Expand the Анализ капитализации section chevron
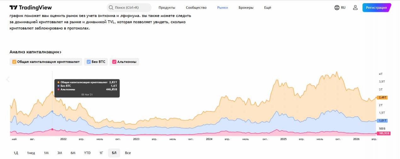This screenshot has height=159, width=400. point(60,52)
